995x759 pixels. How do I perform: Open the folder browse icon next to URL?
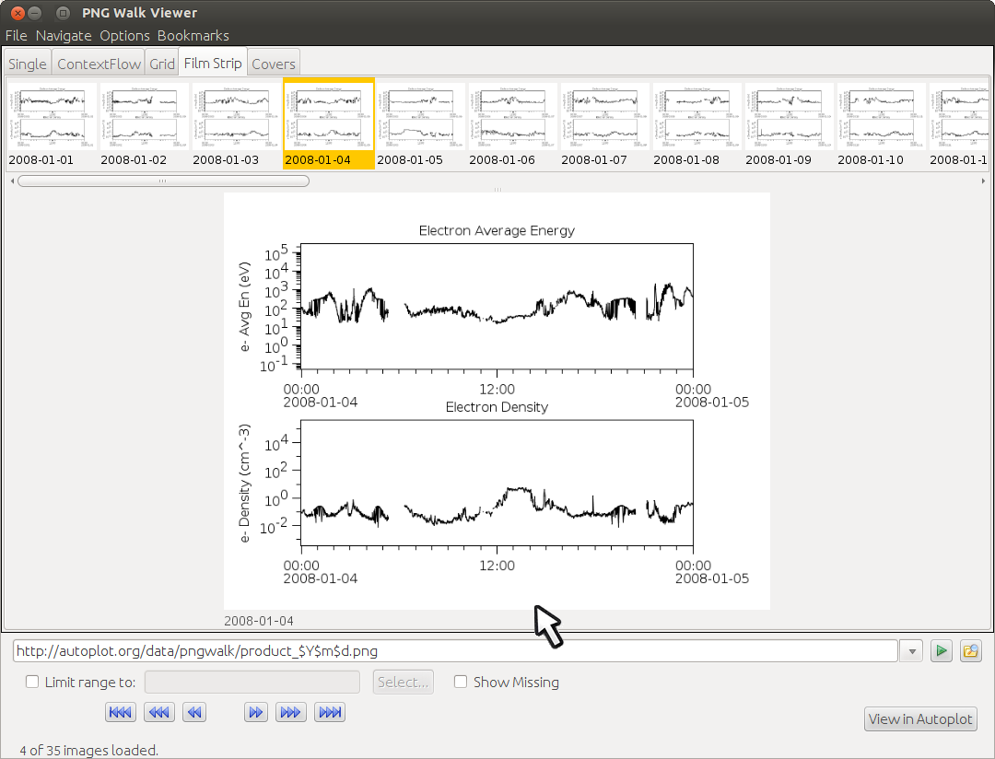970,651
